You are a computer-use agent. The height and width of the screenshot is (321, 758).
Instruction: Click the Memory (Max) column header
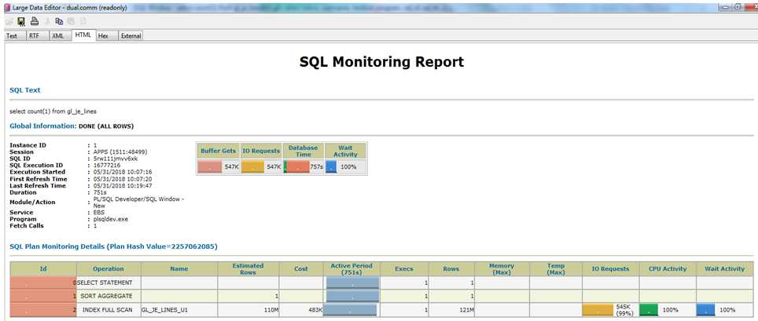click(x=502, y=269)
